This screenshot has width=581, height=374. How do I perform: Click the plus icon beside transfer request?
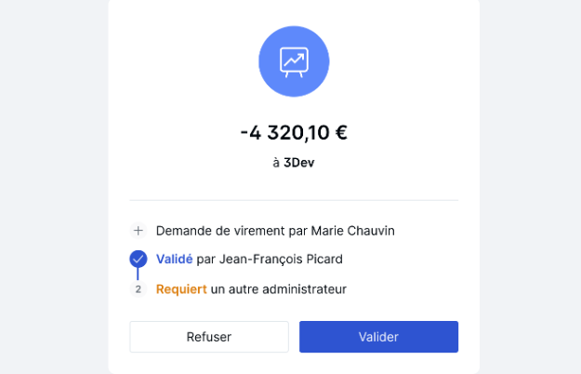[x=139, y=231]
